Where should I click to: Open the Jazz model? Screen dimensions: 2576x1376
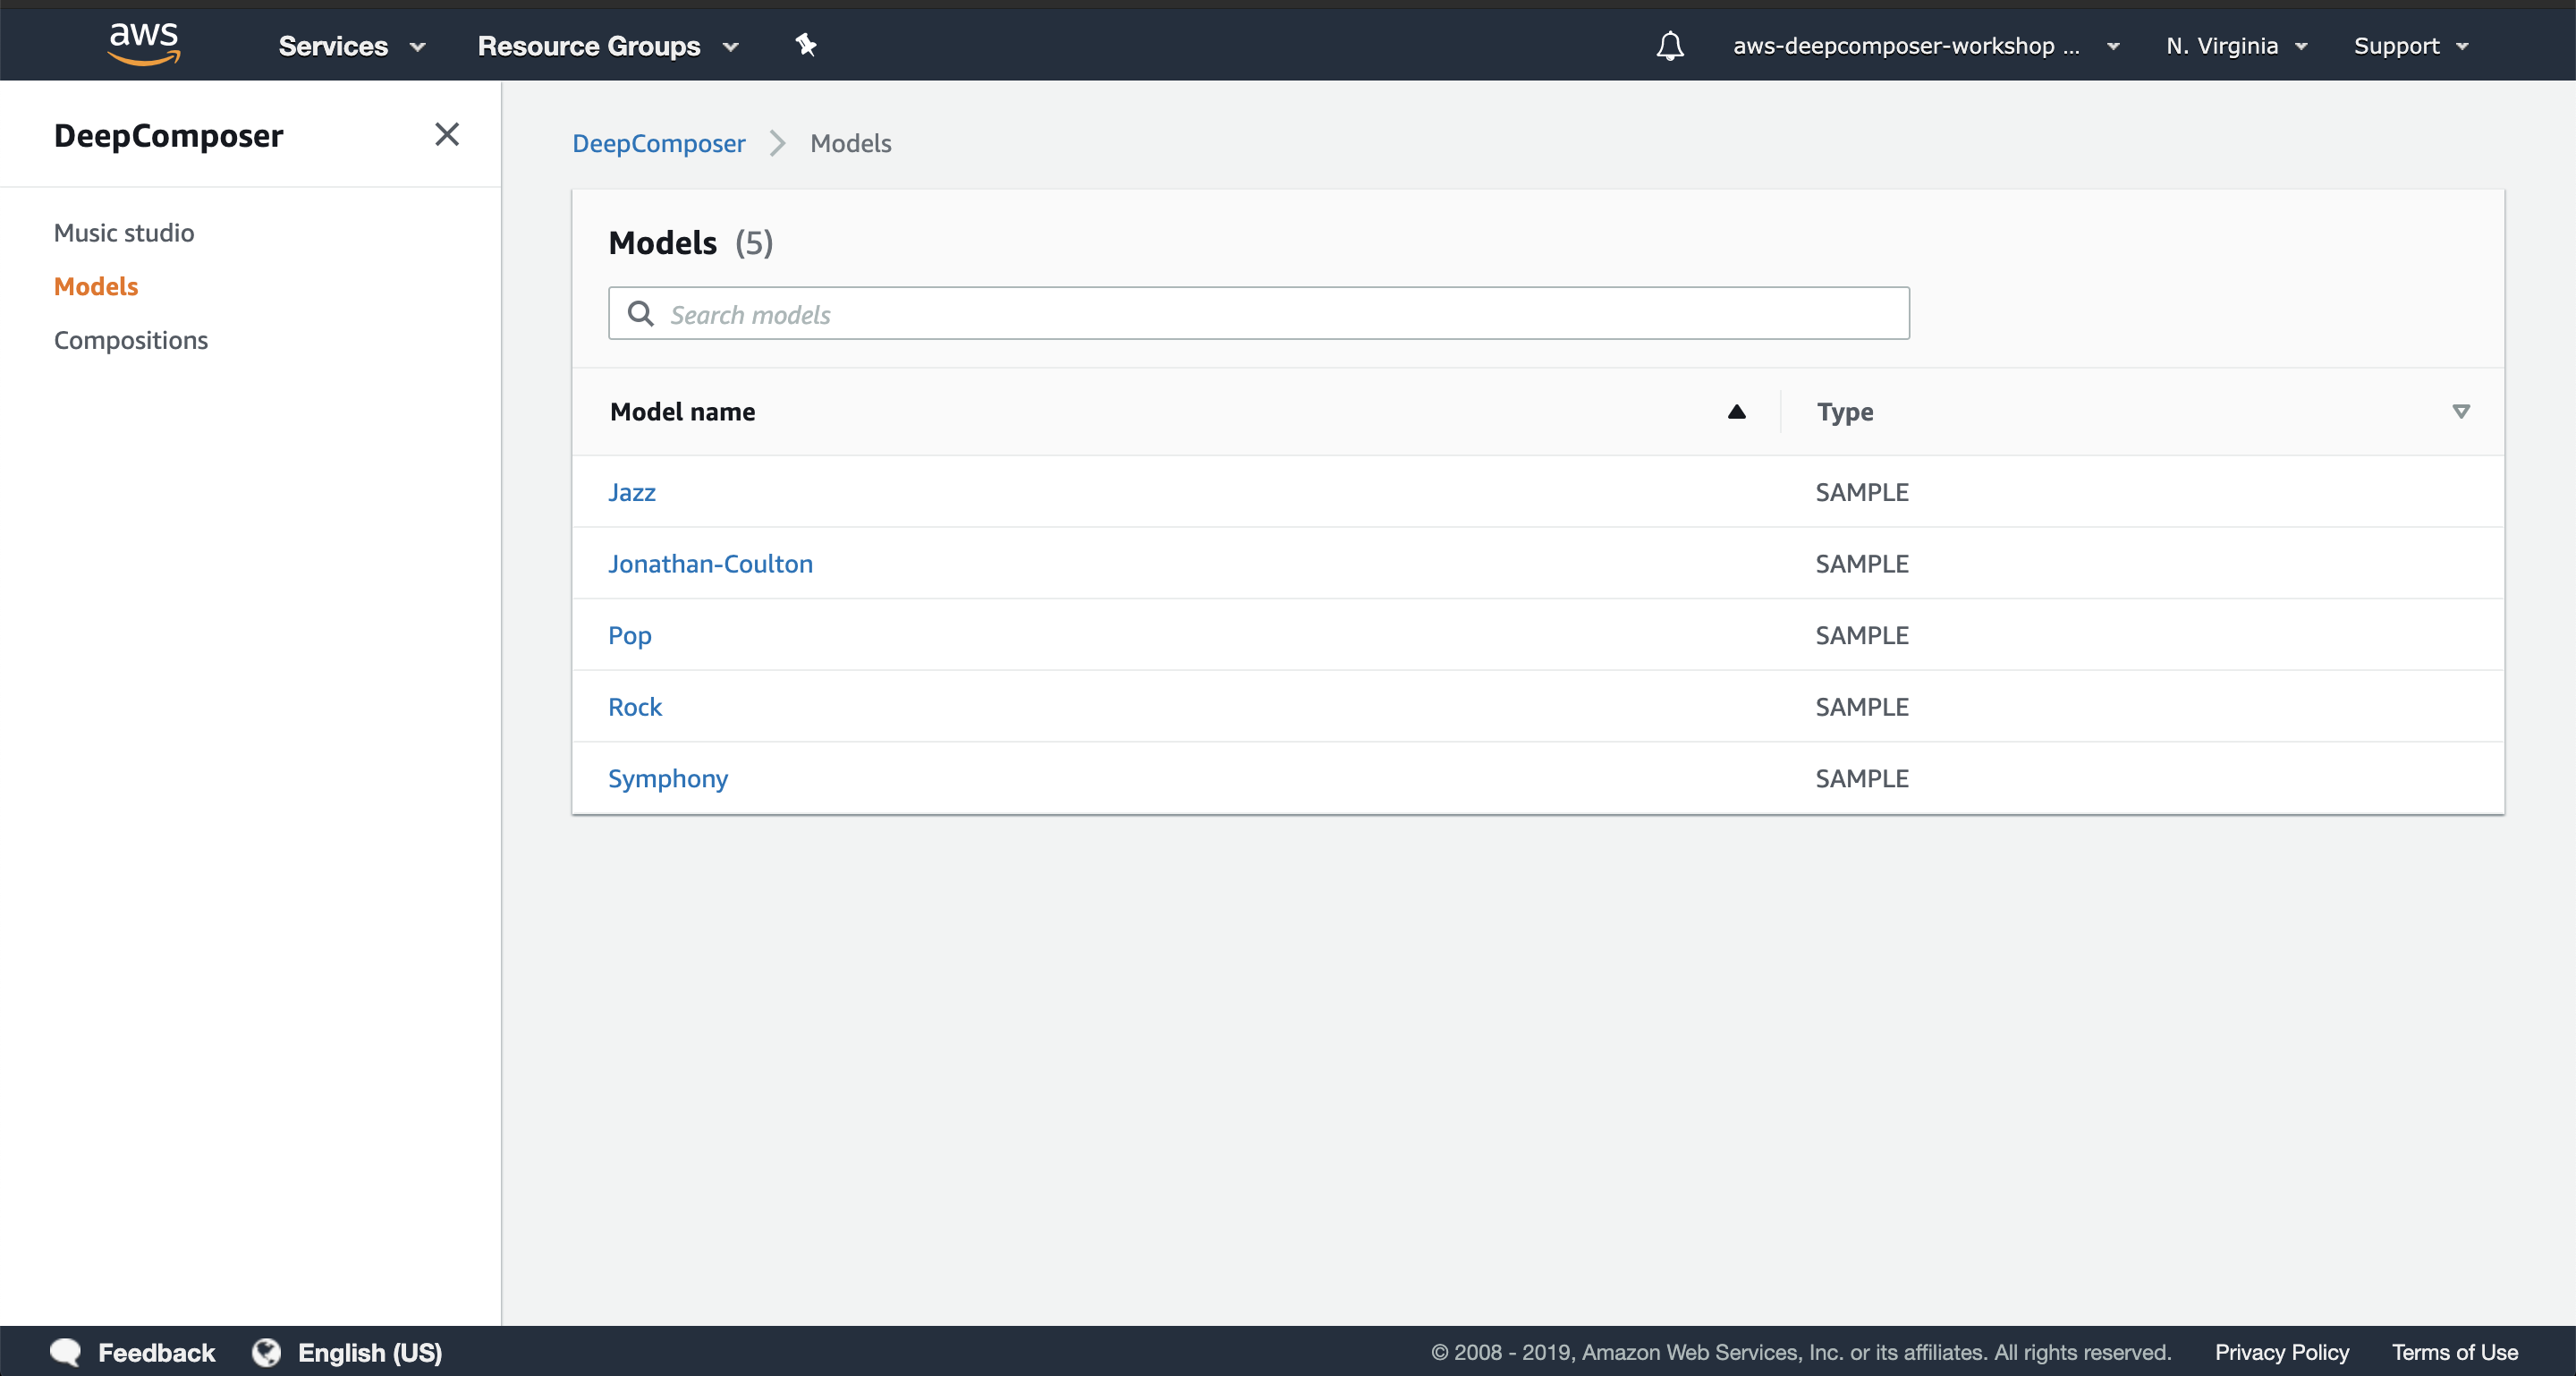pyautogui.click(x=632, y=492)
